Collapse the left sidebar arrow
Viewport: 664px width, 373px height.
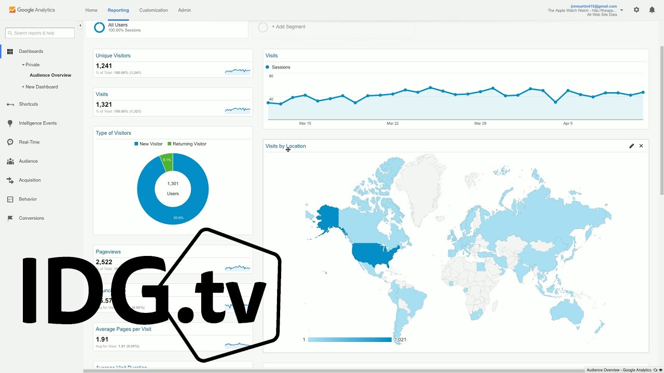pyautogui.click(x=80, y=25)
